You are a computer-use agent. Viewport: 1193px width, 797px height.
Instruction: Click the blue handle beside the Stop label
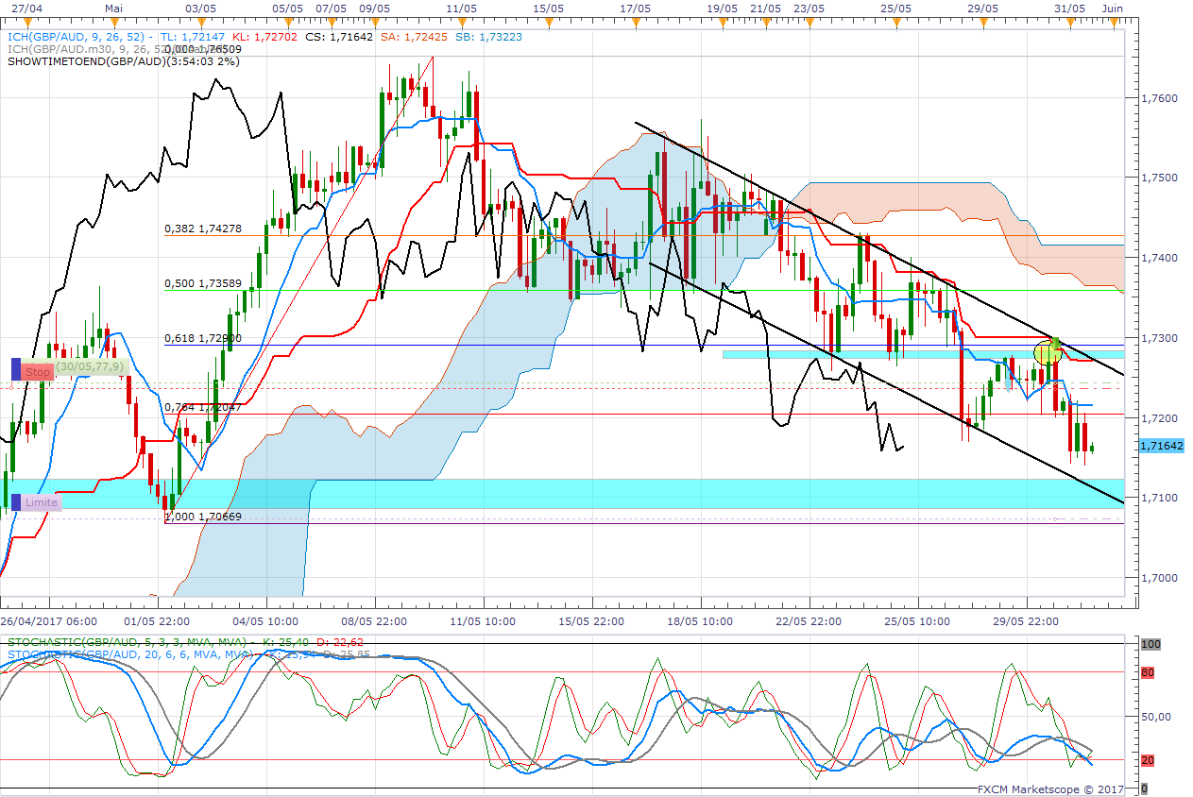point(15,369)
